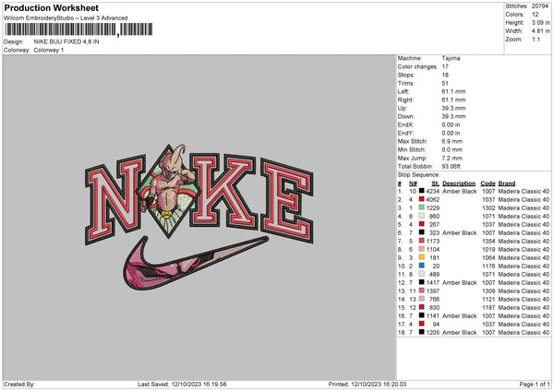
Task: Click the "Stop Sequence:" heading
Action: coord(418,175)
